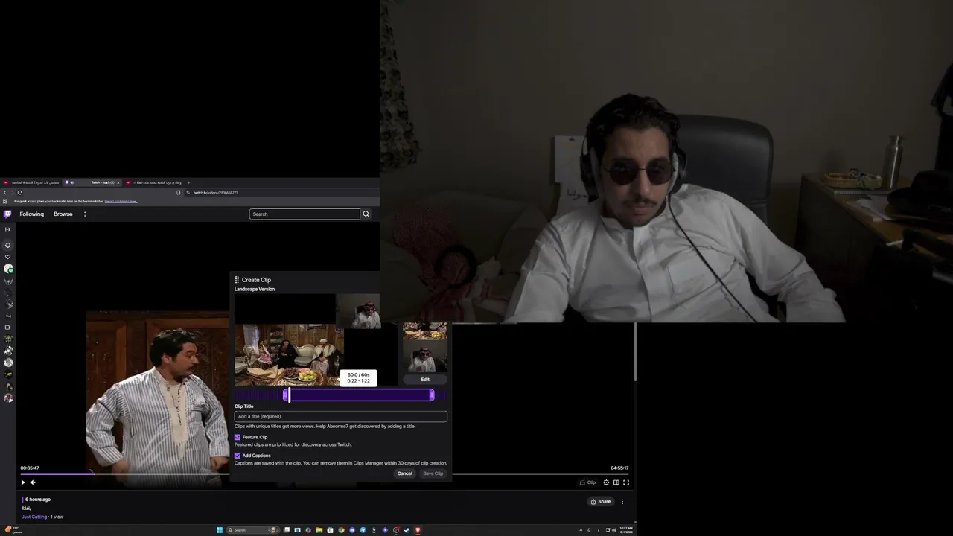Image resolution: width=953 pixels, height=536 pixels.
Task: Close the Twitch browser tab
Action: (118, 182)
